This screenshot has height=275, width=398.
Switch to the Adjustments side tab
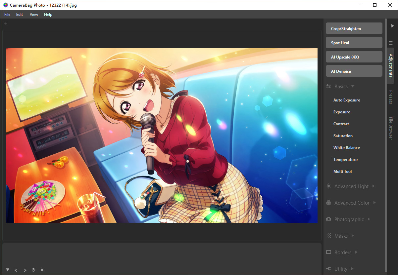tap(391, 66)
